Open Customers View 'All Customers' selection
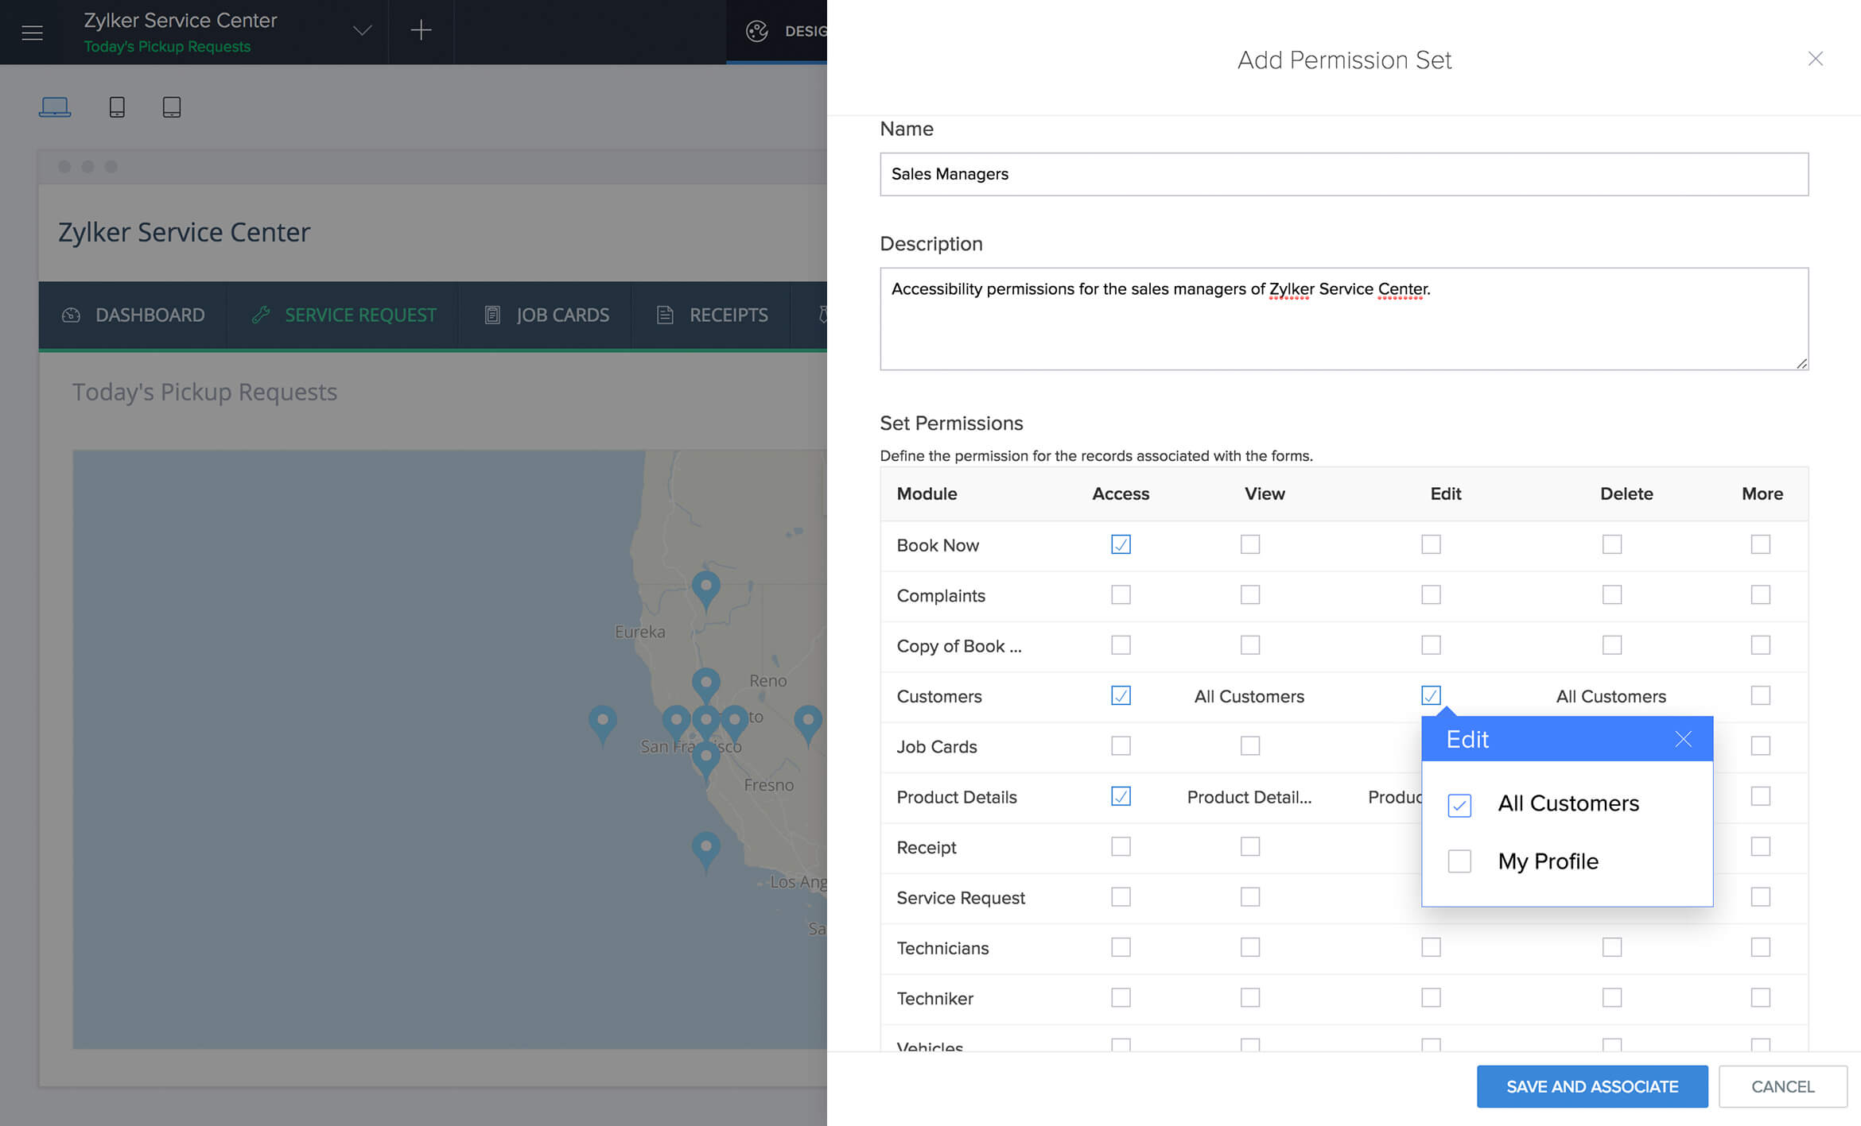Image resolution: width=1861 pixels, height=1126 pixels. [1249, 696]
